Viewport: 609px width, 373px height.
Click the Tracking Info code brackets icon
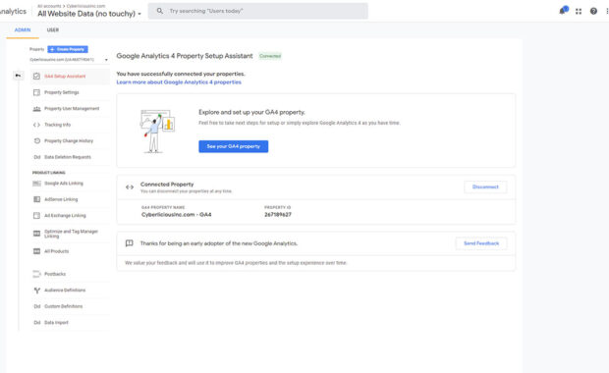(36, 125)
